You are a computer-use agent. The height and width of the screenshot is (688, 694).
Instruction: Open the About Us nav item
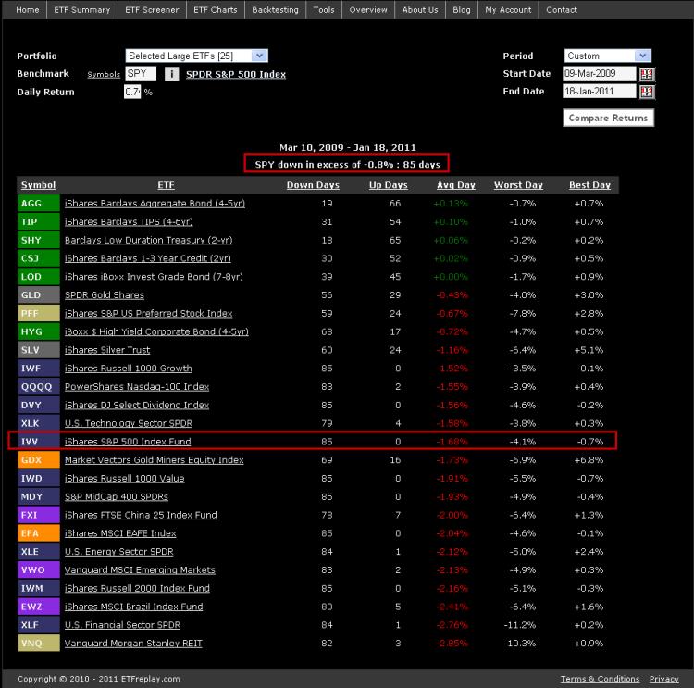coord(419,10)
